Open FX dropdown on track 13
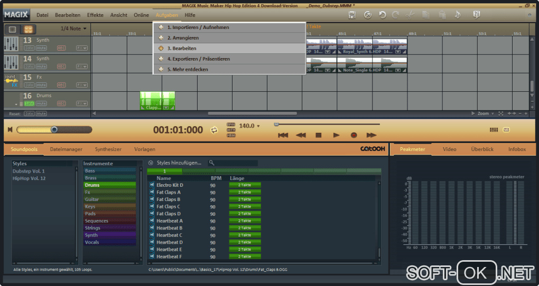Viewport: 539px width, 286px height. (x=82, y=48)
